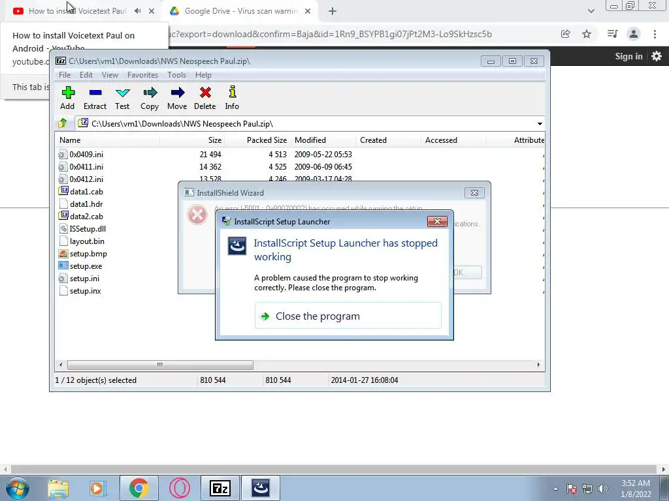Open the File menu in 7-Zip
This screenshot has height=501, width=669.
coord(65,75)
